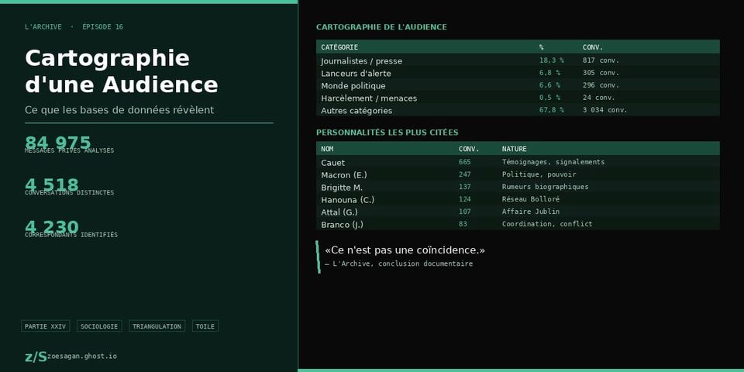Select the 'Hanouna (C.)' name cell

pos(348,199)
